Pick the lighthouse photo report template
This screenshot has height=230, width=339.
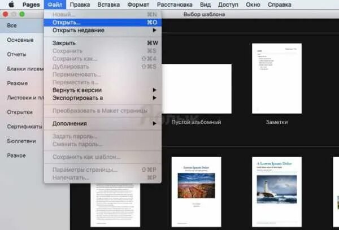pyautogui.click(x=277, y=192)
